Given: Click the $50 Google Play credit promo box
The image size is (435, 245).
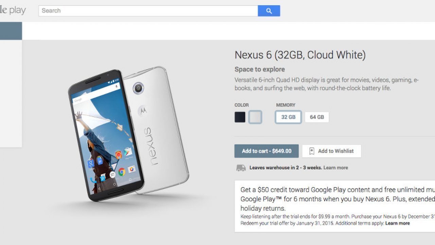Looking at the screenshot, I should click(x=335, y=206).
